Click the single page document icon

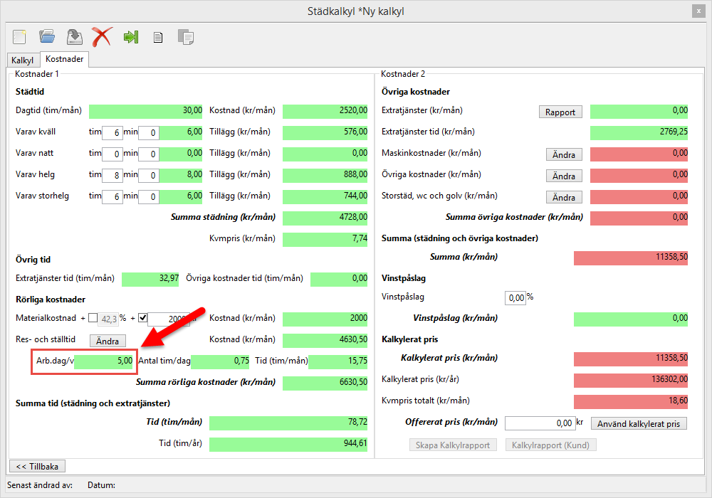click(158, 37)
